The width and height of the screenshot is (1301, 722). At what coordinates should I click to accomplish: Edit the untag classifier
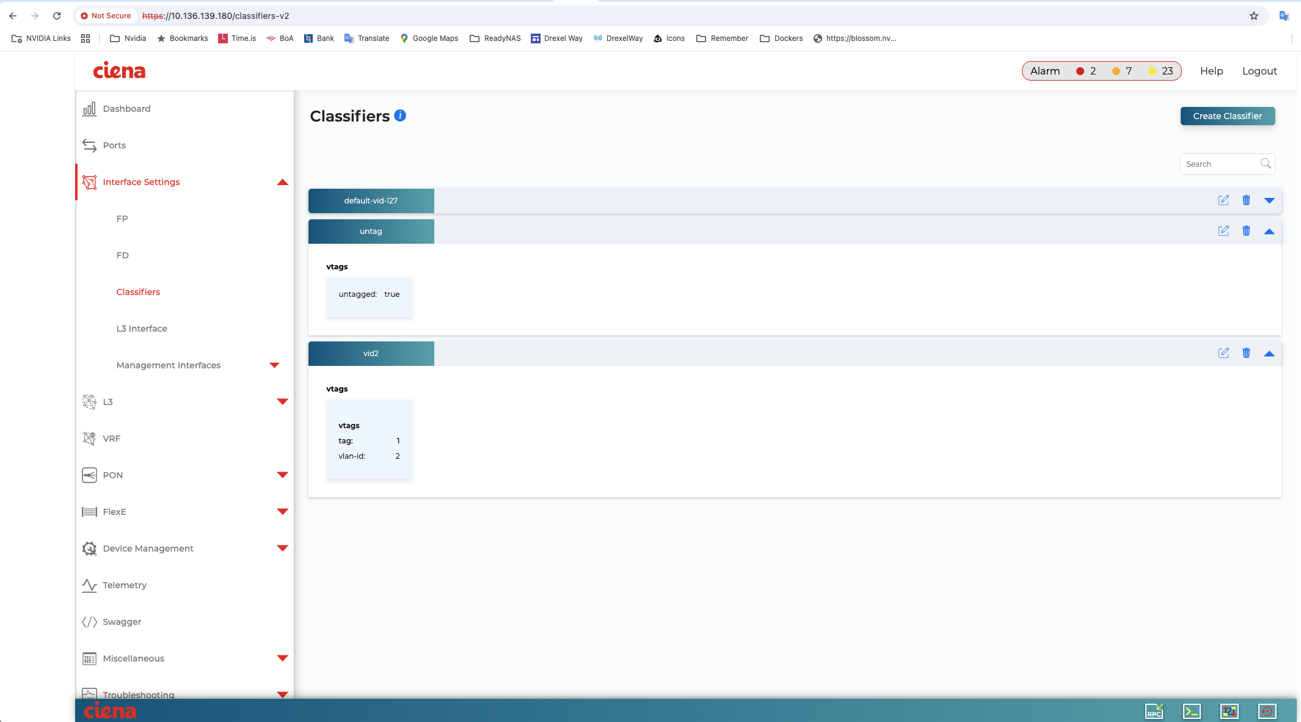click(1223, 231)
